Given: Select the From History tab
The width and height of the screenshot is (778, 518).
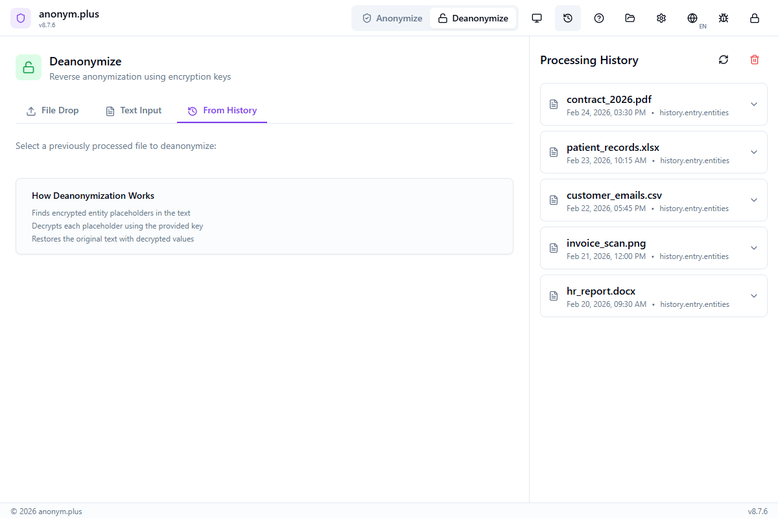Looking at the screenshot, I should pos(222,111).
